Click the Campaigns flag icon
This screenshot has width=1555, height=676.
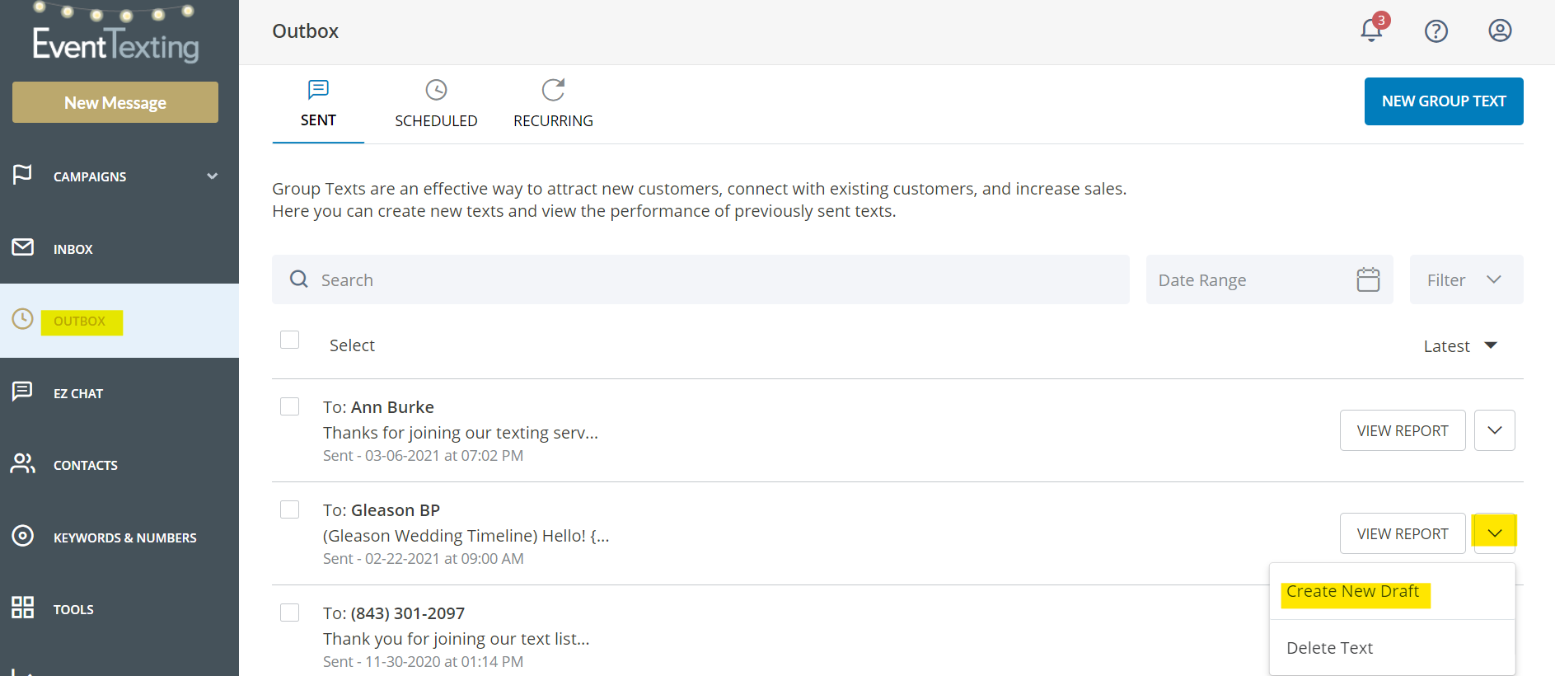(x=22, y=175)
